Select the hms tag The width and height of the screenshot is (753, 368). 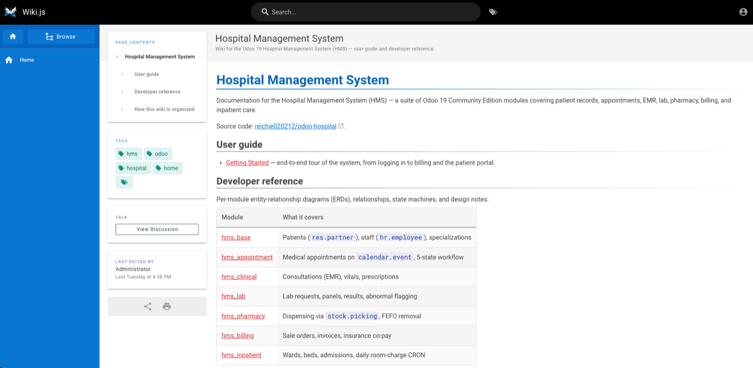pyautogui.click(x=129, y=154)
